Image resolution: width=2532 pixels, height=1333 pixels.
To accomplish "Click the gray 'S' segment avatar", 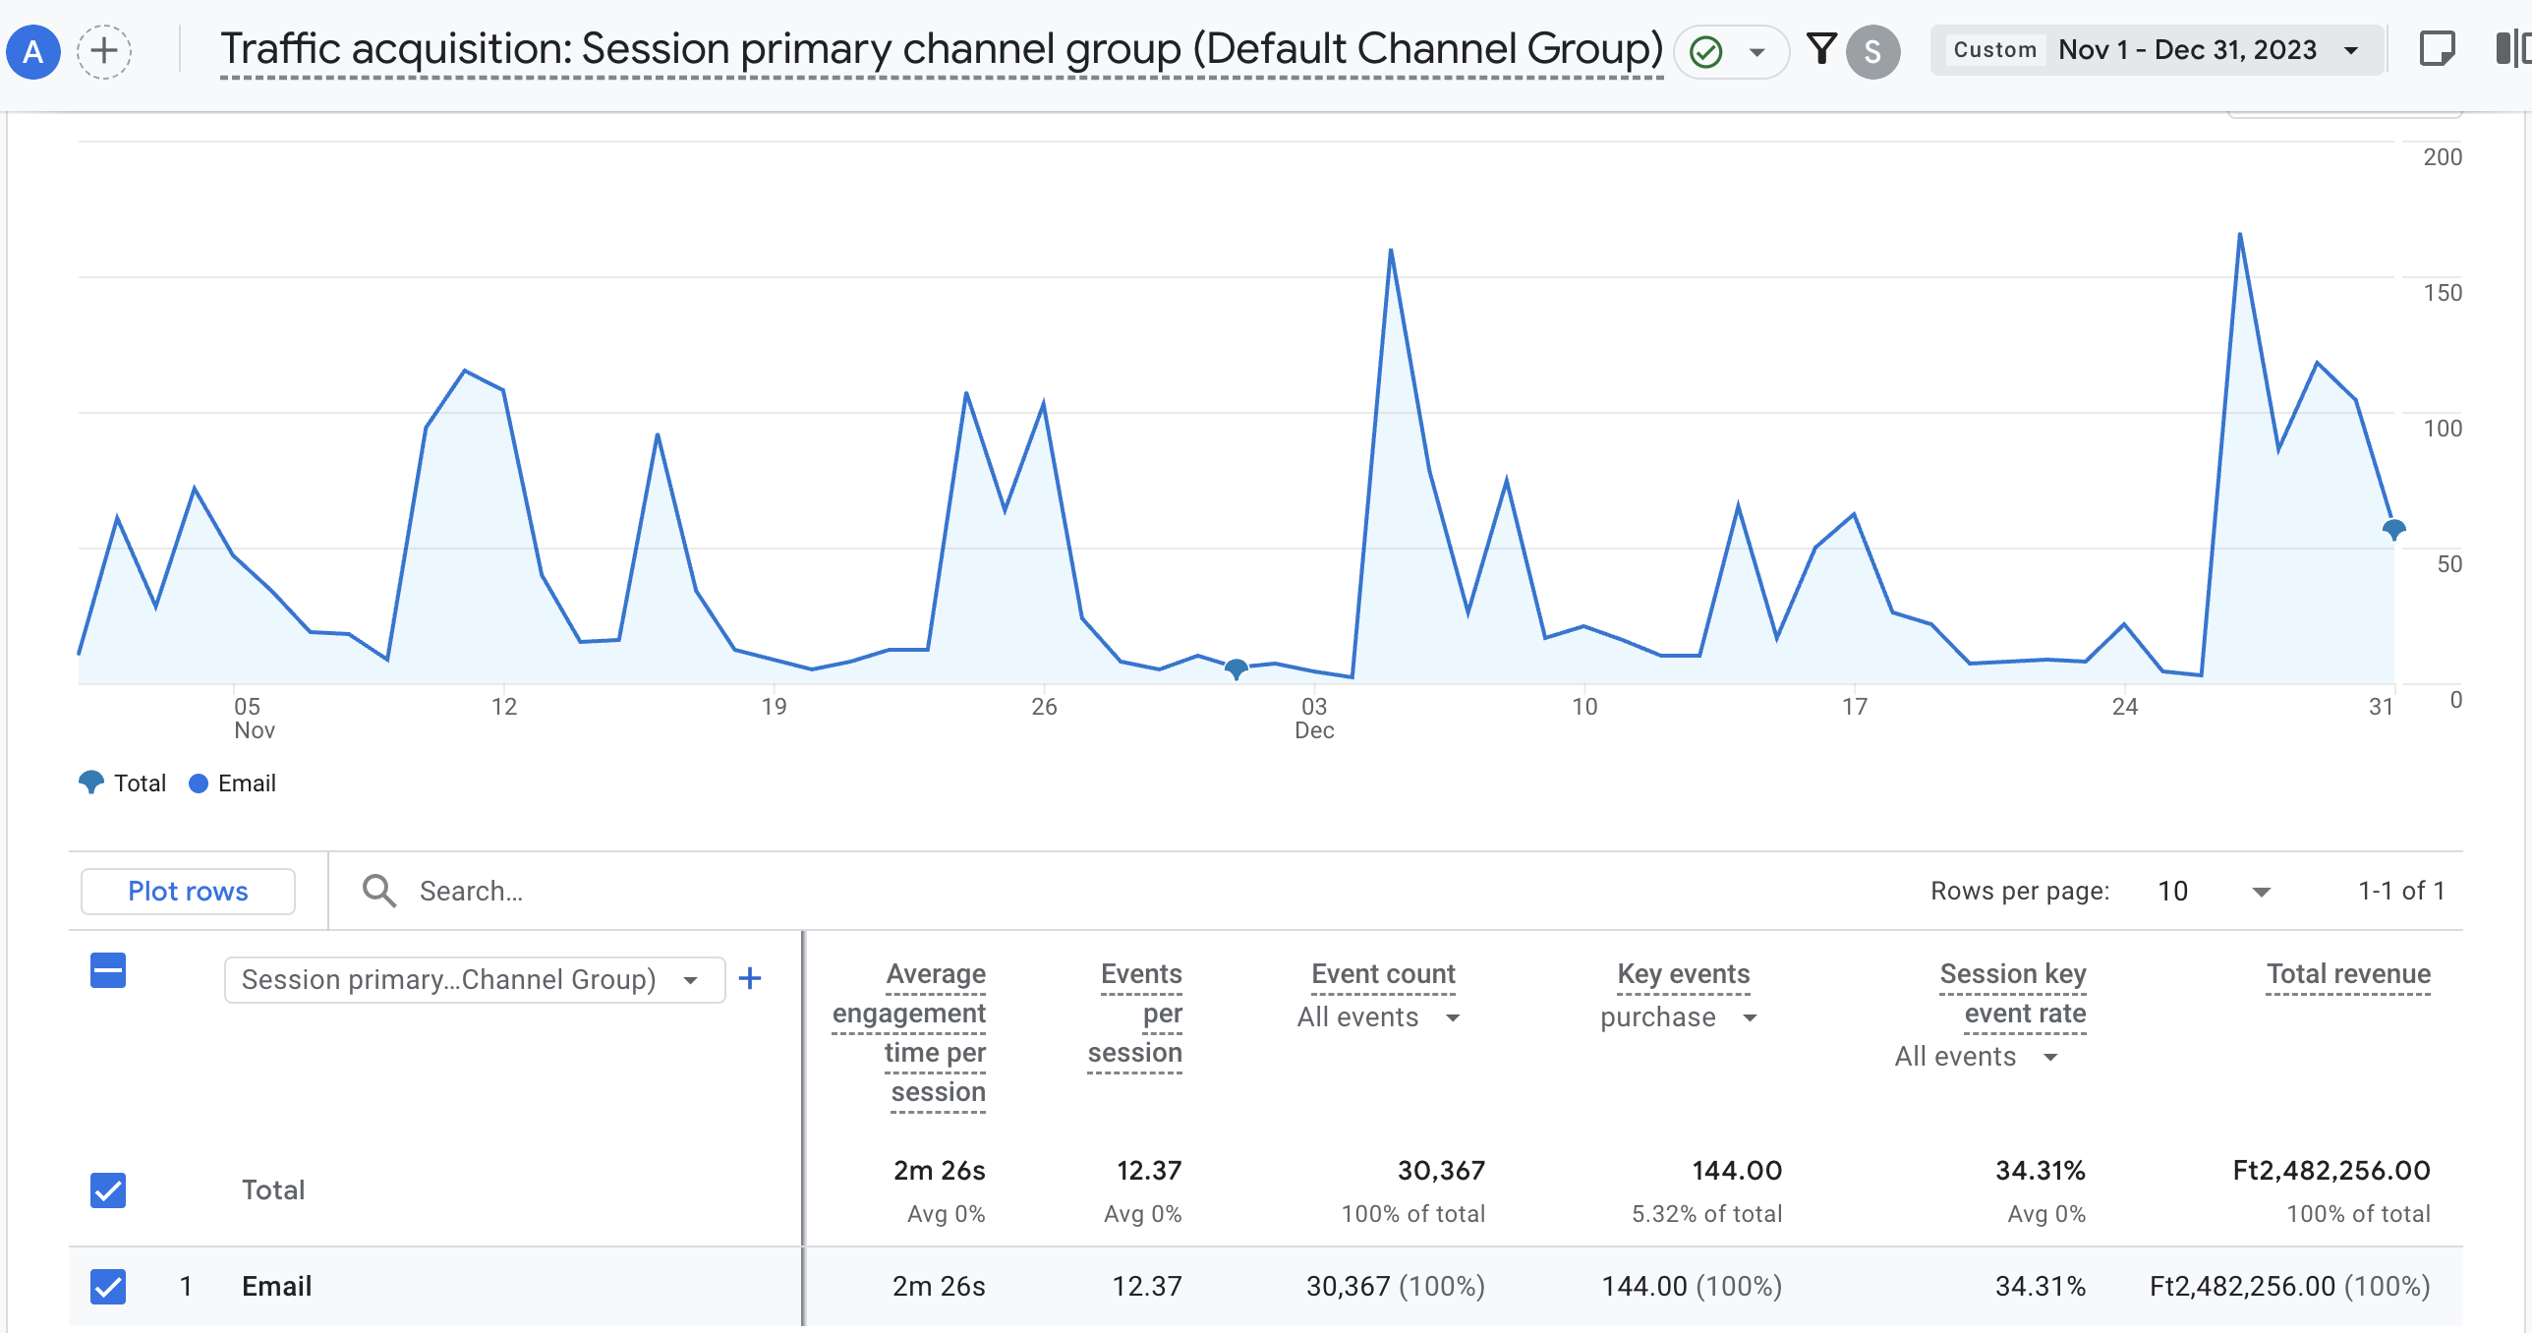I will coord(1872,51).
